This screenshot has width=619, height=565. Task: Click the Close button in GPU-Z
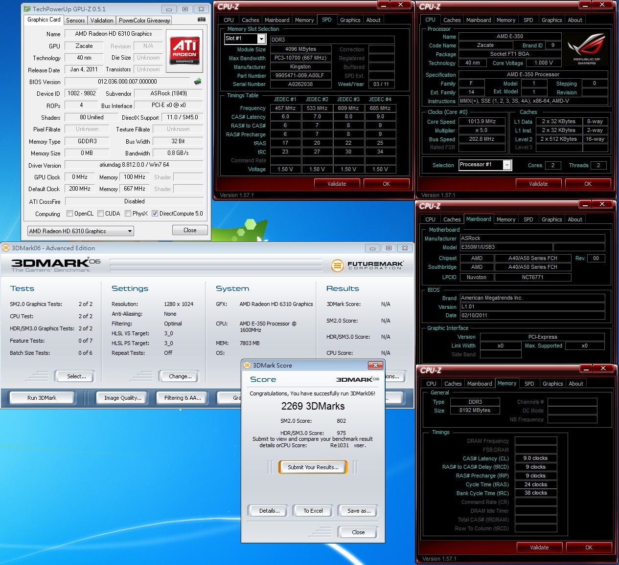190,230
